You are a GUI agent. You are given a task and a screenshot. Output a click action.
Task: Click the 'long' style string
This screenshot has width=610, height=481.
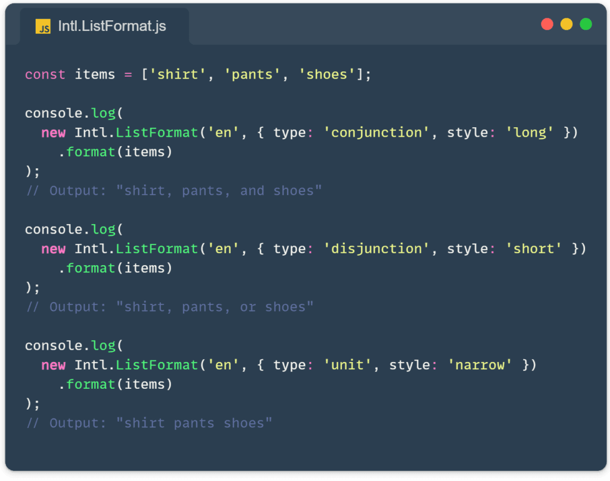coord(529,132)
